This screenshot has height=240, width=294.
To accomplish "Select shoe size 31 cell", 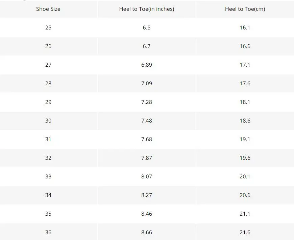I will coord(48,139).
